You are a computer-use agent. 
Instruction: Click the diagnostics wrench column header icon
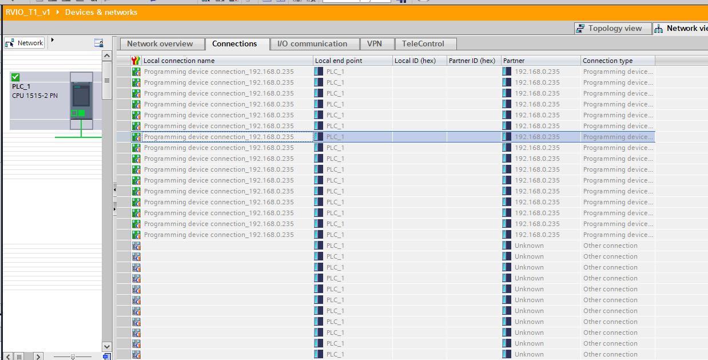[x=136, y=61]
